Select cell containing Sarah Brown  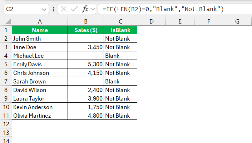point(40,81)
